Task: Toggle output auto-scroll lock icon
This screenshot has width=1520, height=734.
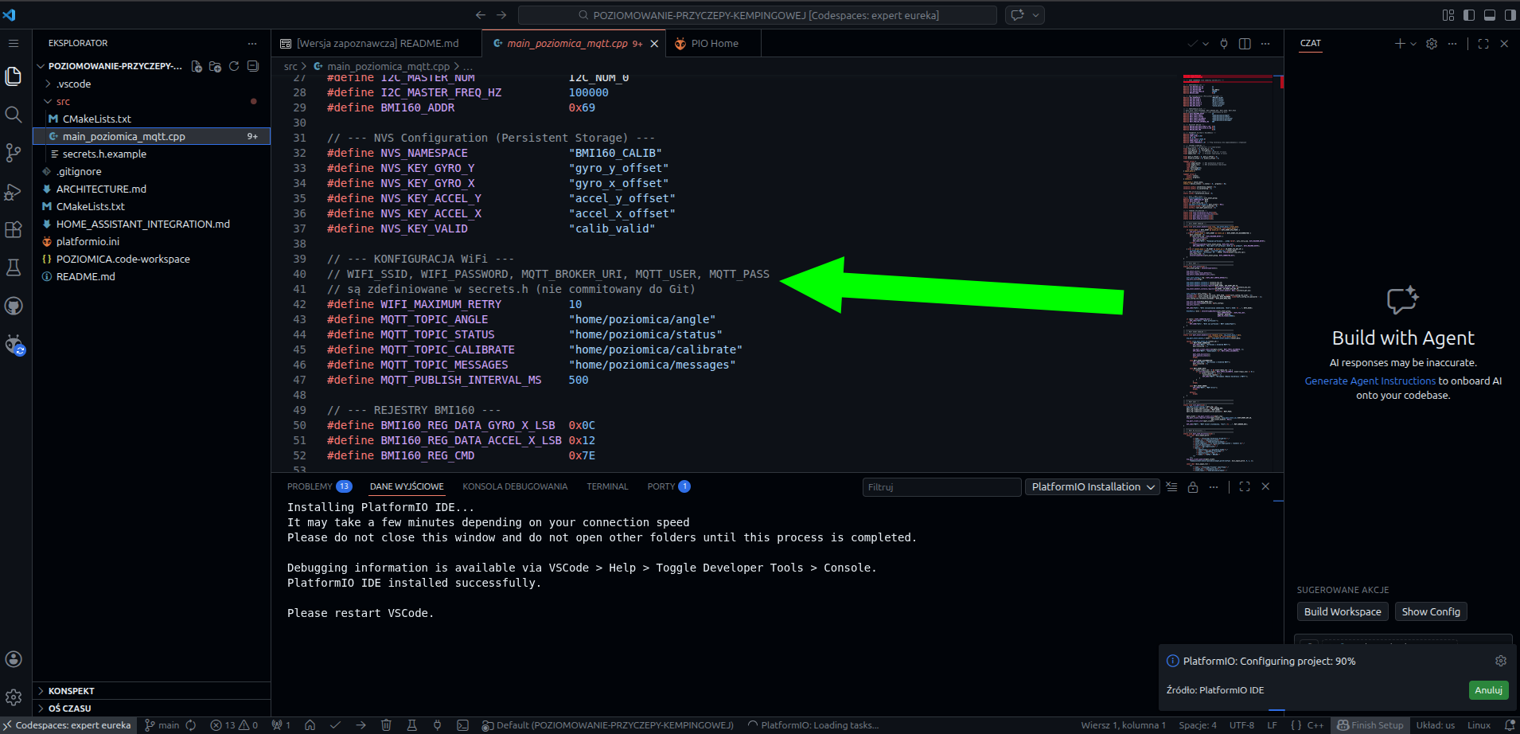Action: coord(1193,487)
